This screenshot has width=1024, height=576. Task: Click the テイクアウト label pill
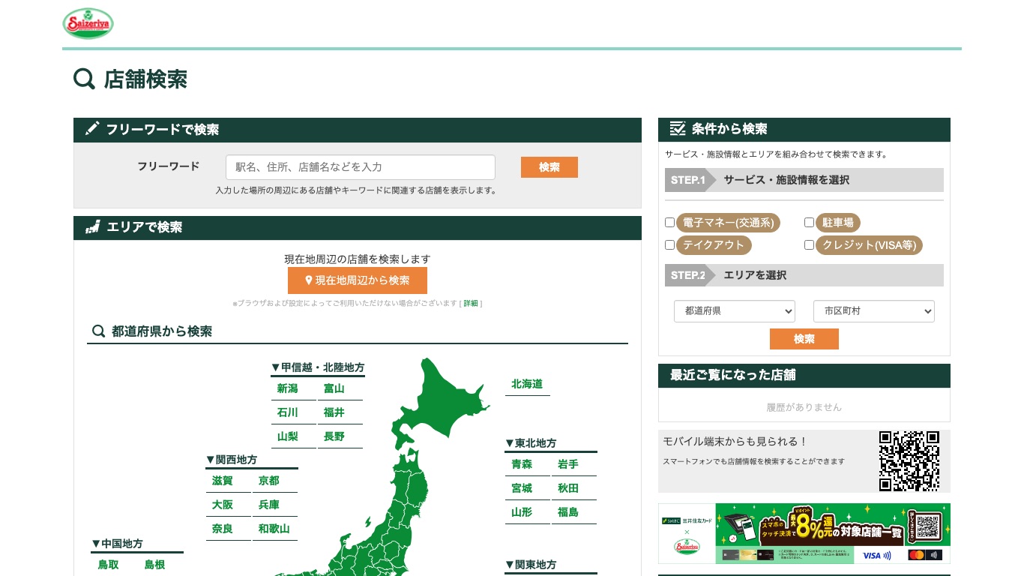[x=714, y=245]
